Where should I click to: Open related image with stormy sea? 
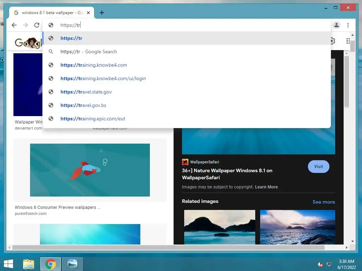[298, 227]
